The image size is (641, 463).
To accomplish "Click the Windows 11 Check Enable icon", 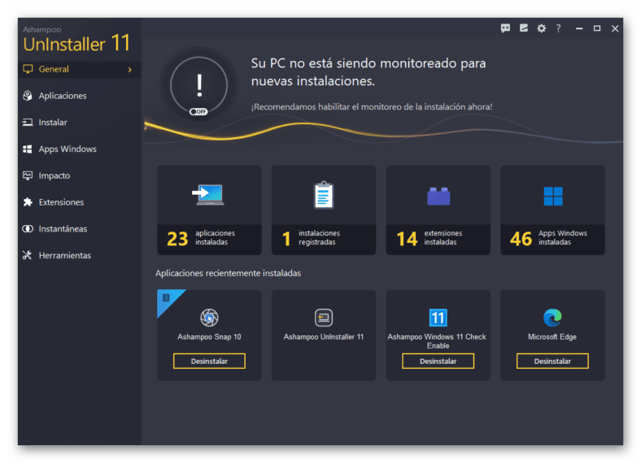I will (438, 318).
